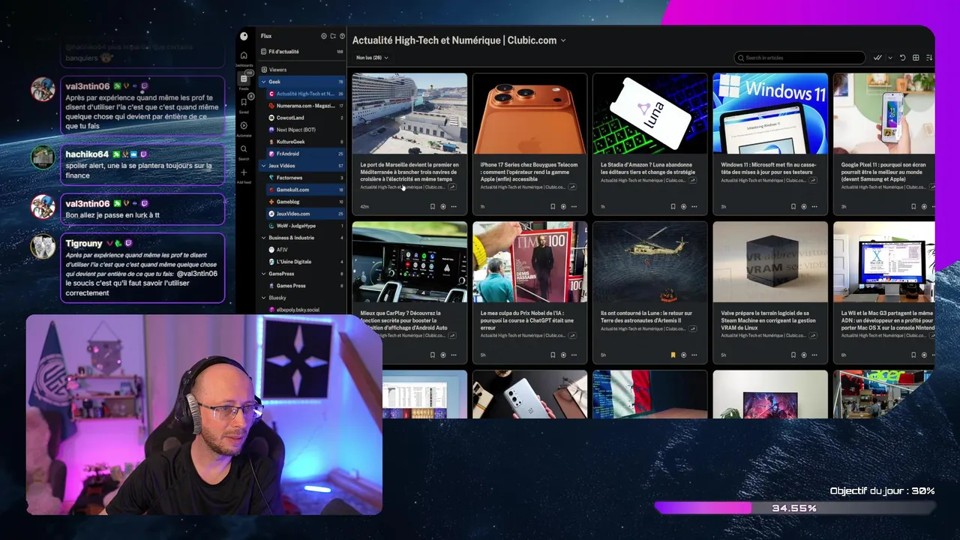Bookmark the Valve Steam Machine article
This screenshot has width=960, height=540.
click(x=793, y=355)
